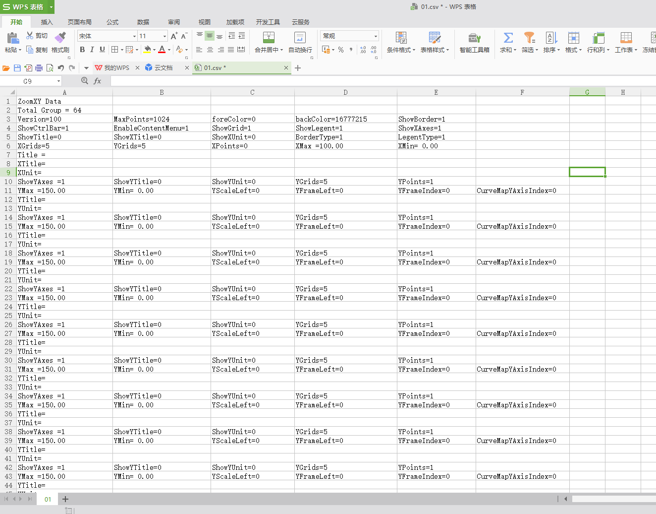Click the AutoSum sigma icon
Viewport: 656px width, 514px height.
pyautogui.click(x=508, y=38)
